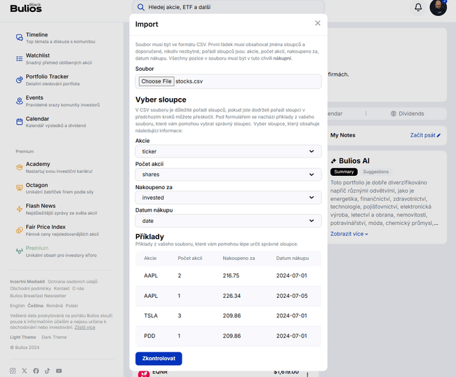The height and width of the screenshot is (377, 456).
Task: Expand the Akcie column dropdown
Action: coord(228,151)
